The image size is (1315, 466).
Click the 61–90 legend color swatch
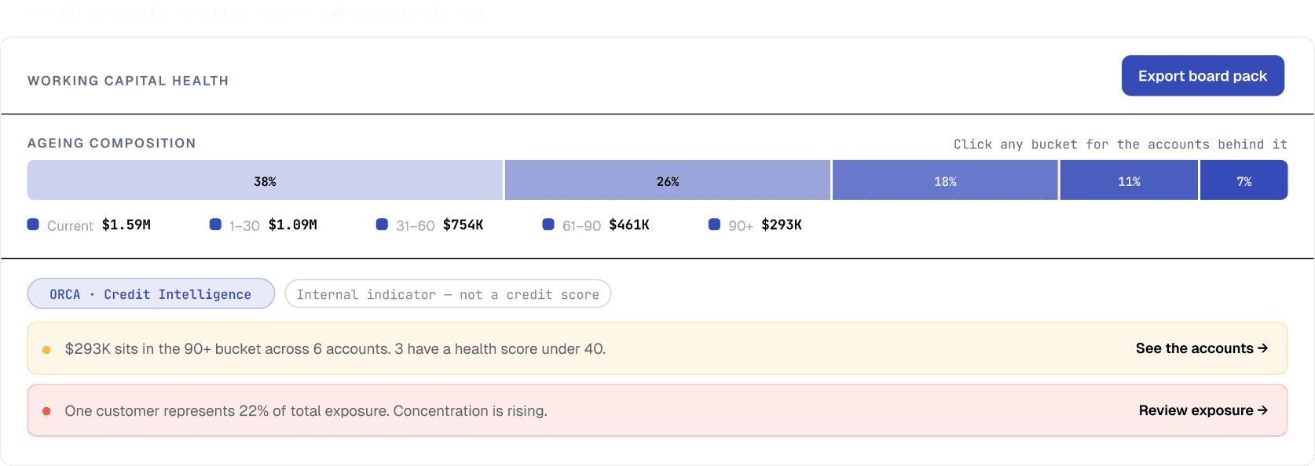coord(548,224)
